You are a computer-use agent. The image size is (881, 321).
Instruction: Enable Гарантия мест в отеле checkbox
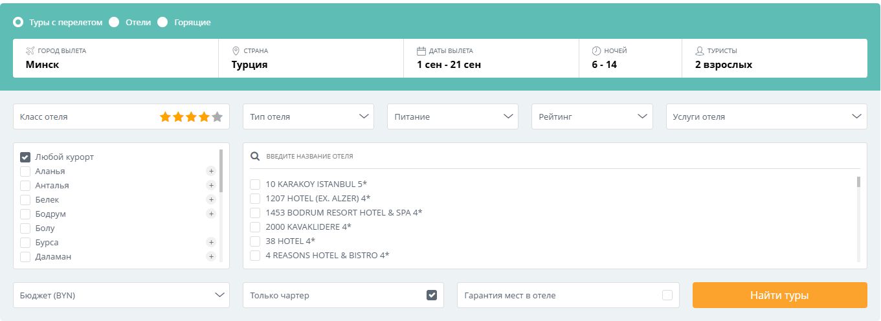667,295
